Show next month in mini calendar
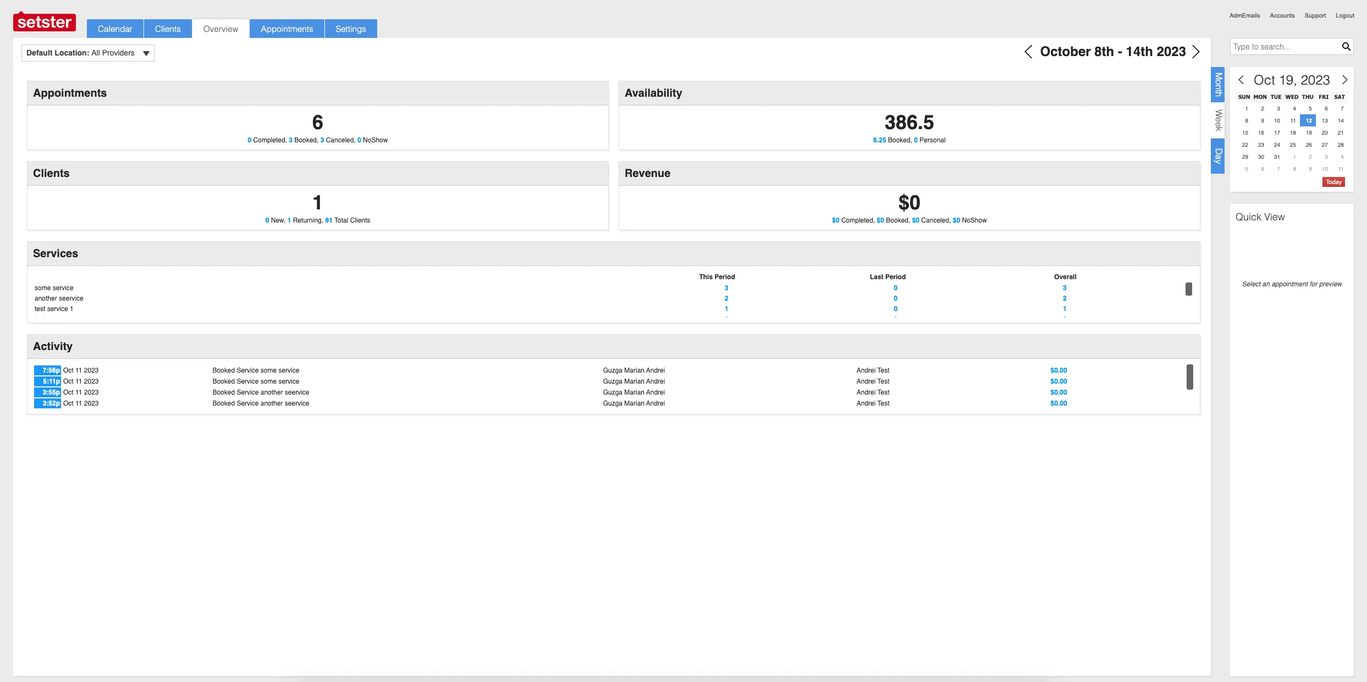Screen dimensions: 1367x682 (1344, 80)
